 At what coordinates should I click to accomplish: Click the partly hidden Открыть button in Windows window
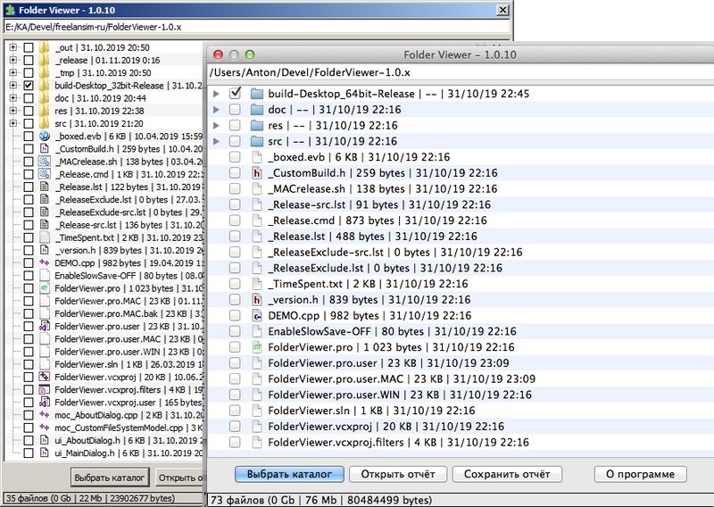181,478
